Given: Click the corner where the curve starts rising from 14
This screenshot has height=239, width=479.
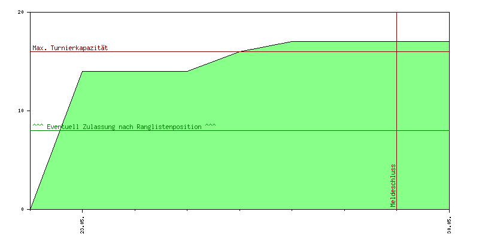Looking at the screenshot, I should click(187, 71).
